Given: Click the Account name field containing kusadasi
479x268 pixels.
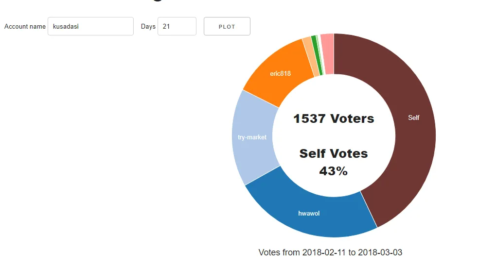Looking at the screenshot, I should click(x=90, y=26).
